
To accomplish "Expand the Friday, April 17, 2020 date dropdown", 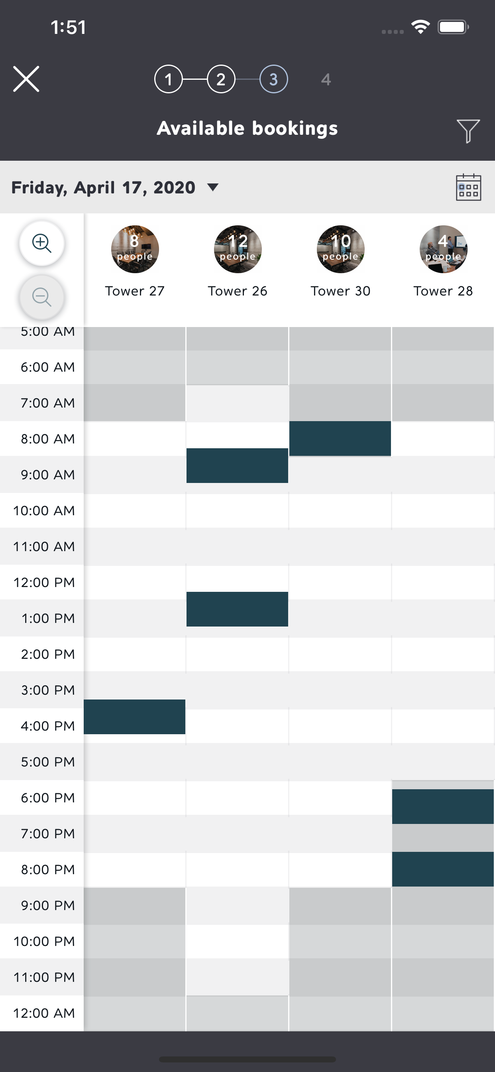I will (x=115, y=187).
